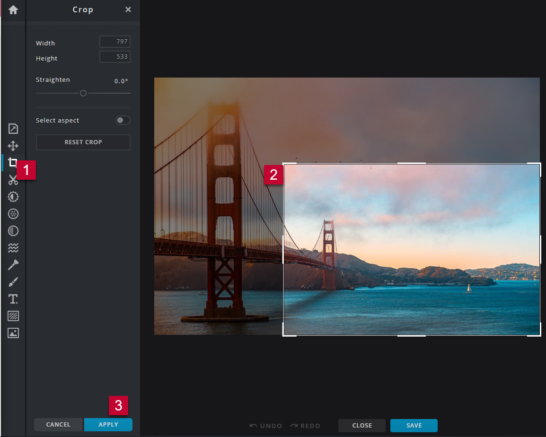
Task: Select the Text tool
Action: (x=13, y=298)
